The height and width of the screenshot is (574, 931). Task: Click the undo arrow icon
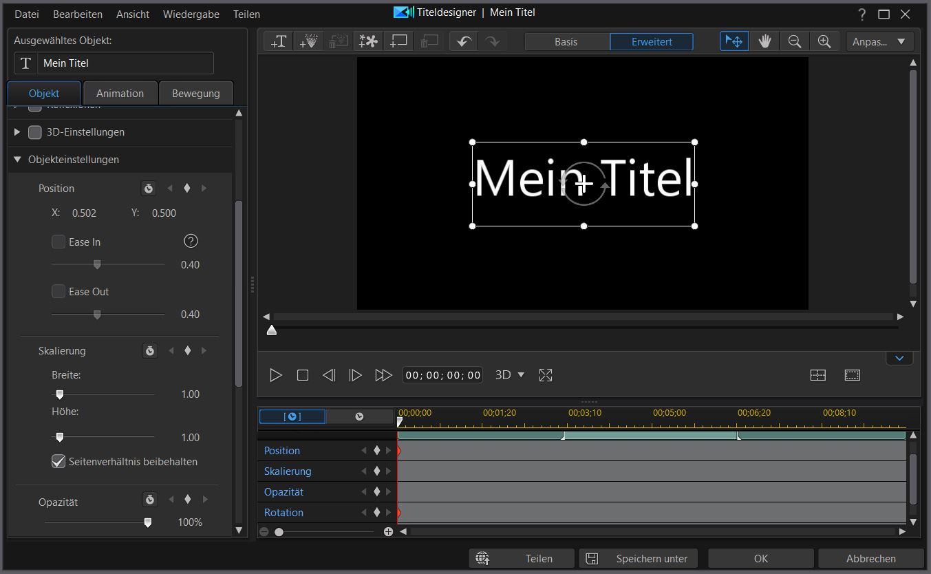click(464, 41)
